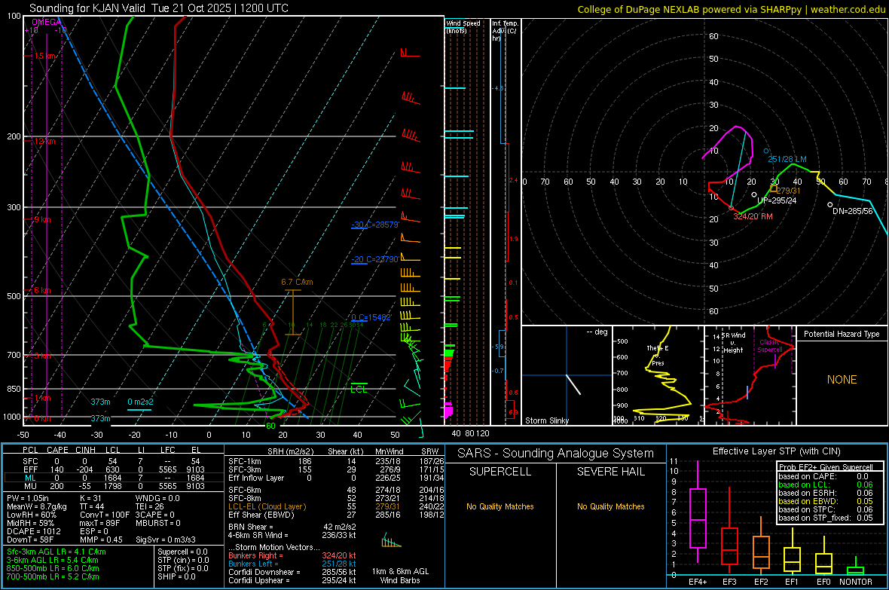The image size is (889, 590).
Task: Select the '9 km' height marker
Action: (x=42, y=219)
